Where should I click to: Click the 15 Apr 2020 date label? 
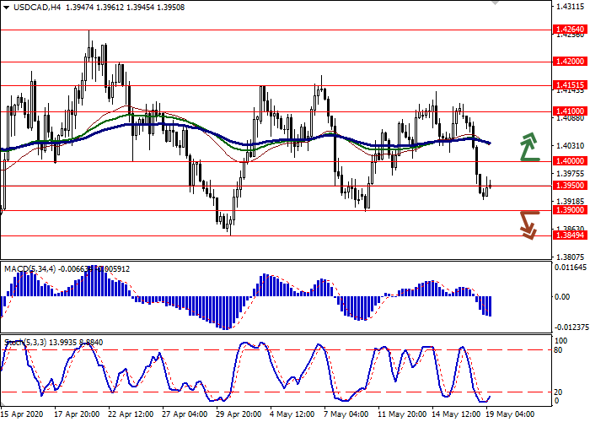[20, 415]
